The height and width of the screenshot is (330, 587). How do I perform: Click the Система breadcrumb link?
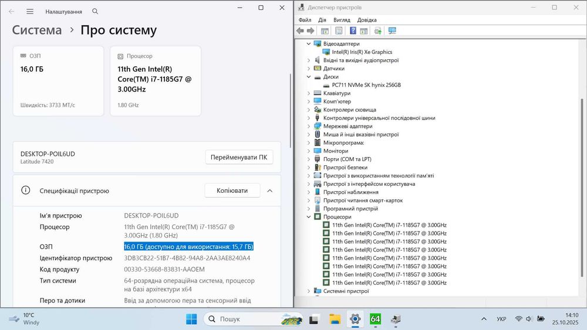tap(36, 30)
